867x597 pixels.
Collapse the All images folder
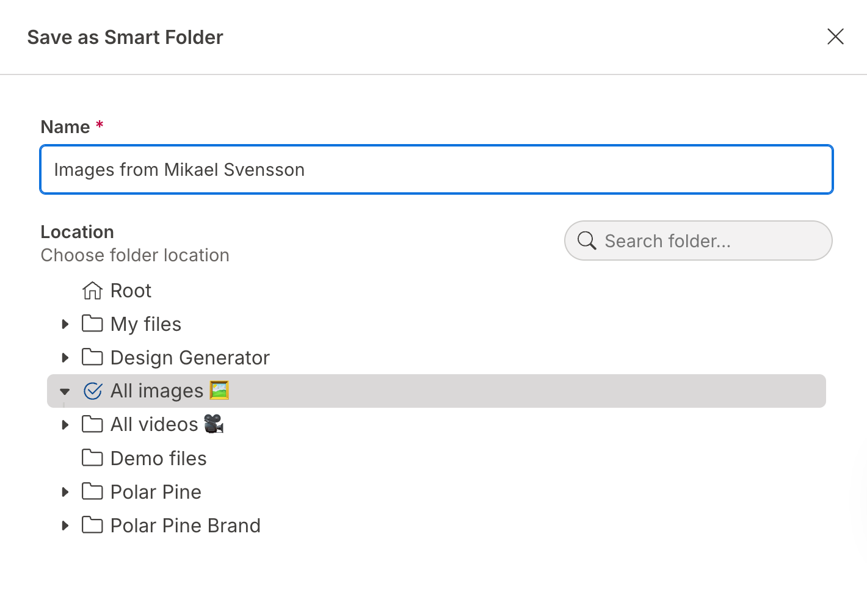pyautogui.click(x=65, y=391)
